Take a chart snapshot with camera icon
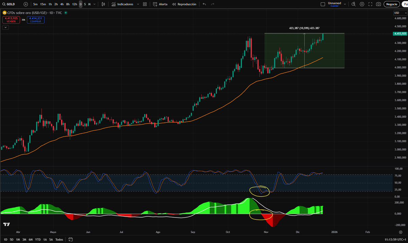This screenshot has height=243, width=408. pos(378,4)
